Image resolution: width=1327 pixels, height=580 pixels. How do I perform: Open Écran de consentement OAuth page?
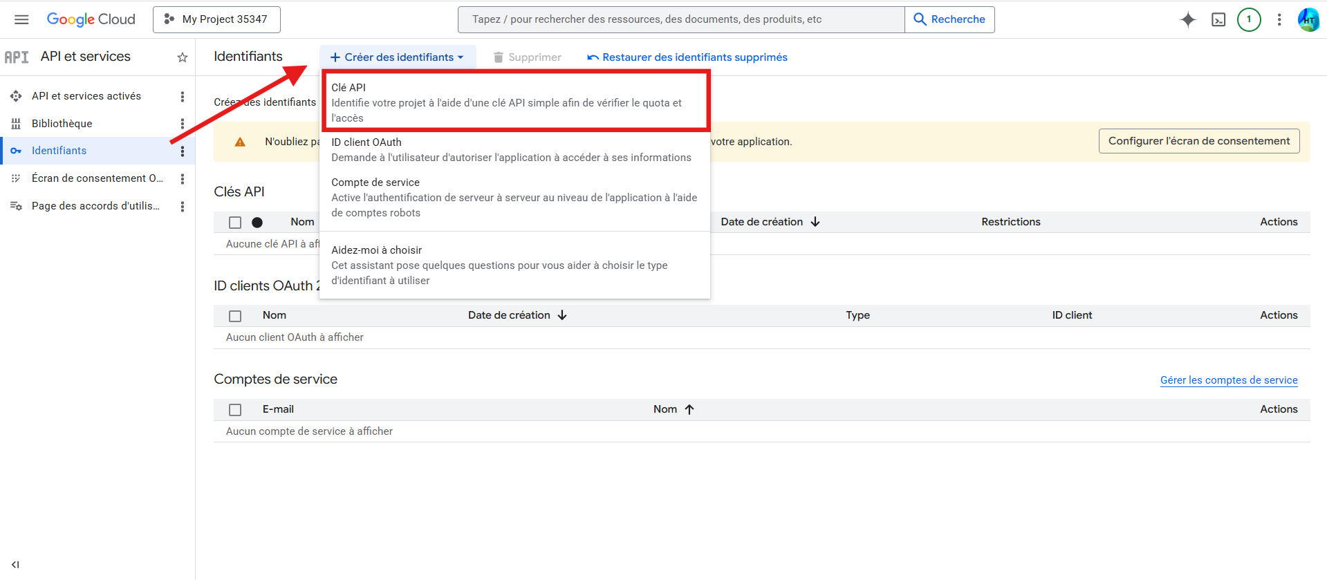98,178
